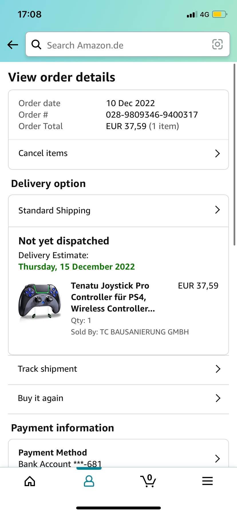The width and height of the screenshot is (237, 514).
Task: Open the account profile tab
Action: (x=89, y=481)
